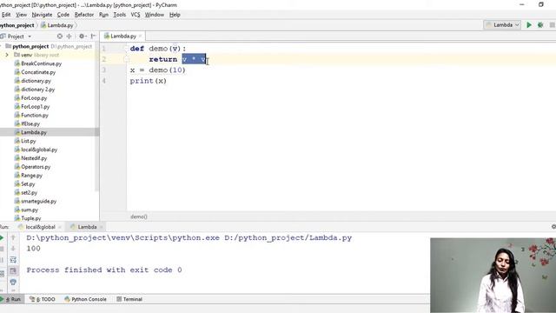
Task: Open the Python Console tool window
Action: click(x=85, y=299)
